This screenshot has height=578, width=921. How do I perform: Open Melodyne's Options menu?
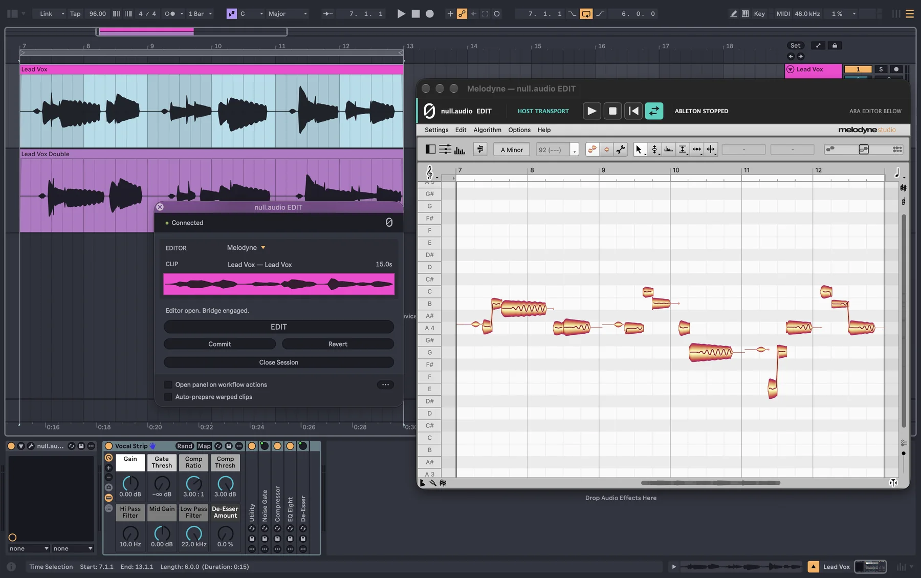[x=519, y=130]
